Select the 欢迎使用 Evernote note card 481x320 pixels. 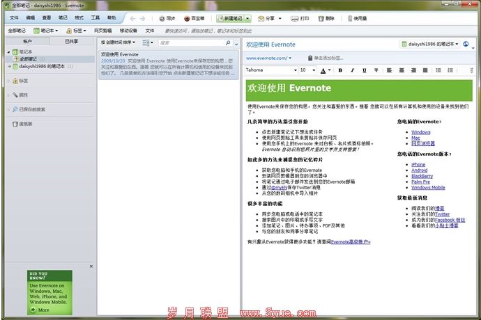[x=169, y=64]
